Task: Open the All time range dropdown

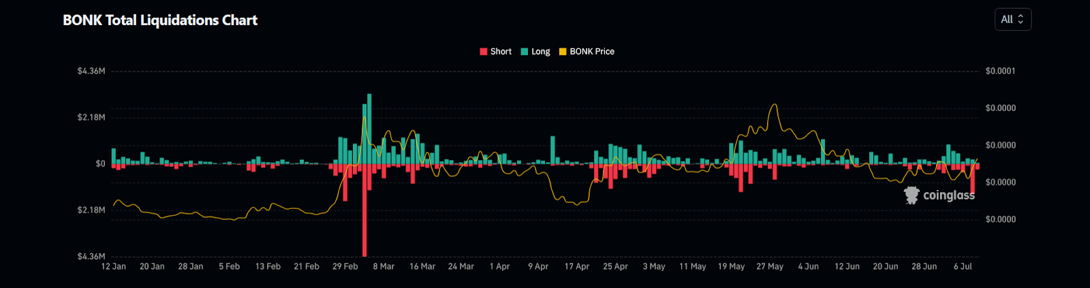Action: click(1012, 19)
